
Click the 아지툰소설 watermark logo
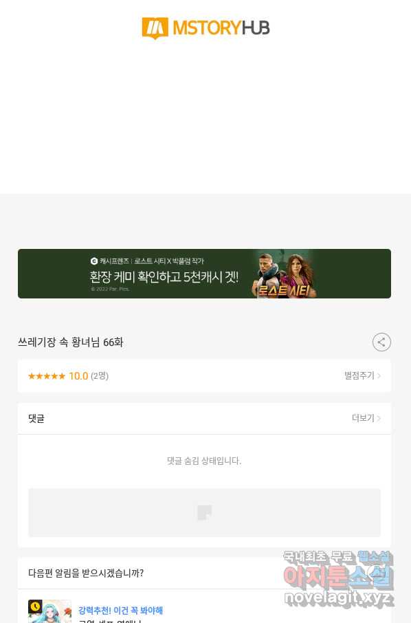click(338, 576)
